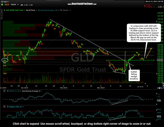Click the GLD ticker symbol
164x127 pixels.
click(7, 5)
